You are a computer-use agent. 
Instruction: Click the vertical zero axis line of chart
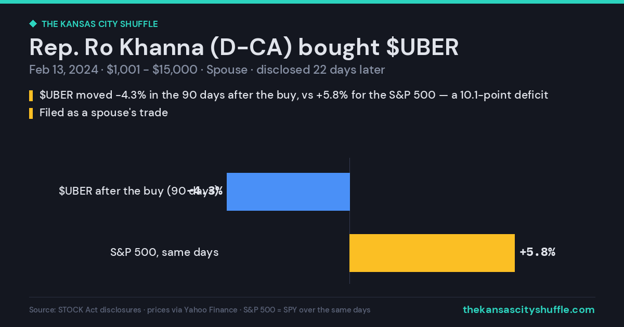[349, 221]
